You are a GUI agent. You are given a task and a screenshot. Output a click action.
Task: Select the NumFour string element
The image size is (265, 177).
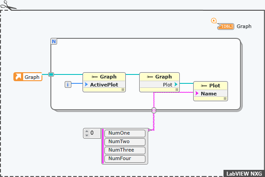tap(125, 159)
